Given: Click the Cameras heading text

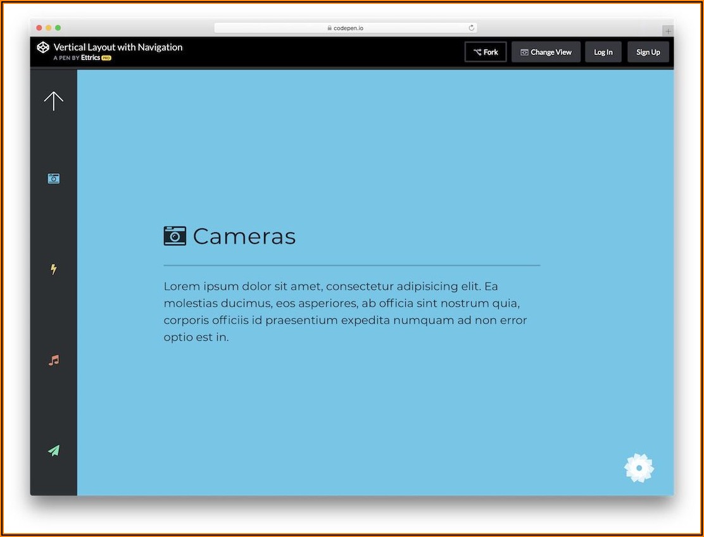Looking at the screenshot, I should pyautogui.click(x=244, y=237).
